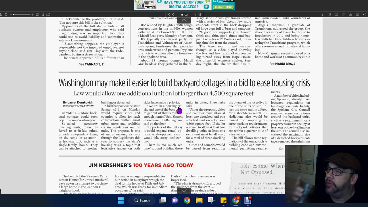Expand the bottom page thumbnails chevron
368x207 pixels.
tap(184, 191)
